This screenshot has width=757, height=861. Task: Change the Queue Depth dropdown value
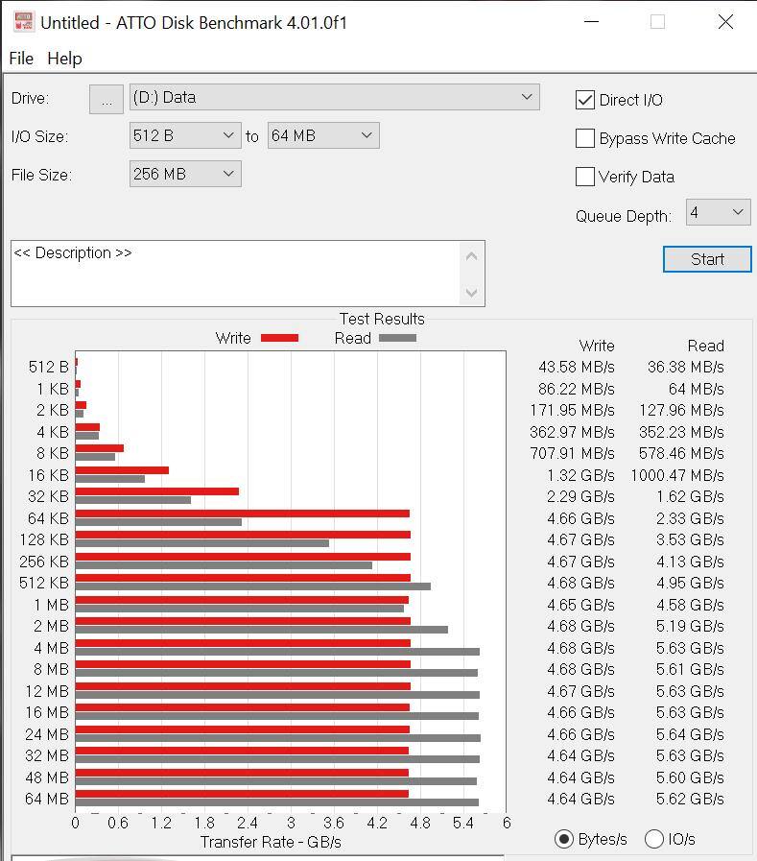coord(718,213)
